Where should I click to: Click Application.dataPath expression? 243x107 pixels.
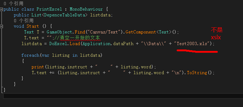(108, 44)
